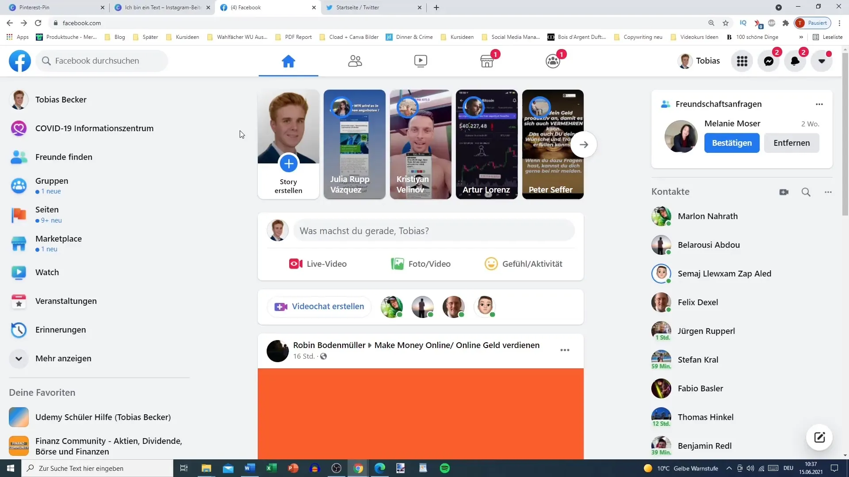Click Videochat erstellen

coord(319,307)
